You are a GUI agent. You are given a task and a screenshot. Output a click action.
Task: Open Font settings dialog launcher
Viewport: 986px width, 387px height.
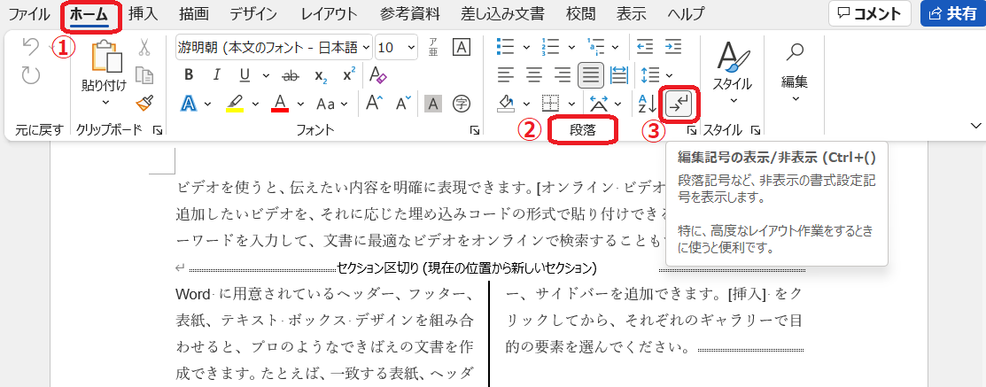474,130
